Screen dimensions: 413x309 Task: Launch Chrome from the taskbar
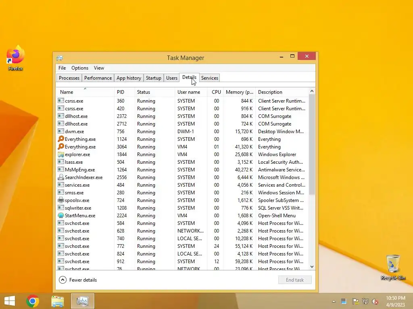[33, 301]
